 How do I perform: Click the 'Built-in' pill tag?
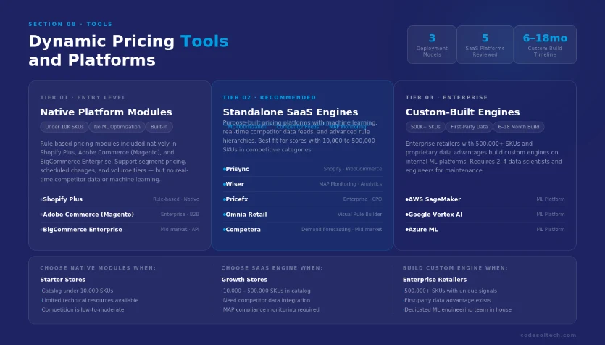coord(159,127)
